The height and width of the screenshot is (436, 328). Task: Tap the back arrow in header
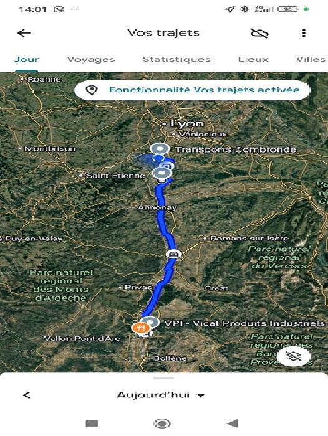[x=24, y=33]
